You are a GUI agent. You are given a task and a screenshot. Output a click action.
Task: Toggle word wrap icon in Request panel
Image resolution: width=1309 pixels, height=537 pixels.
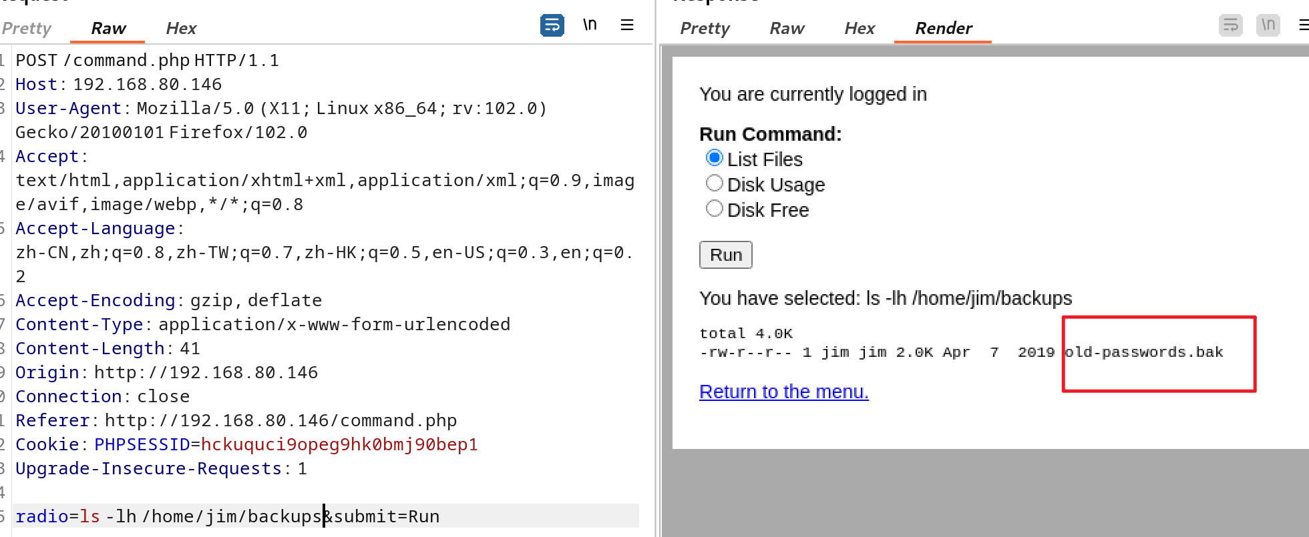(552, 25)
